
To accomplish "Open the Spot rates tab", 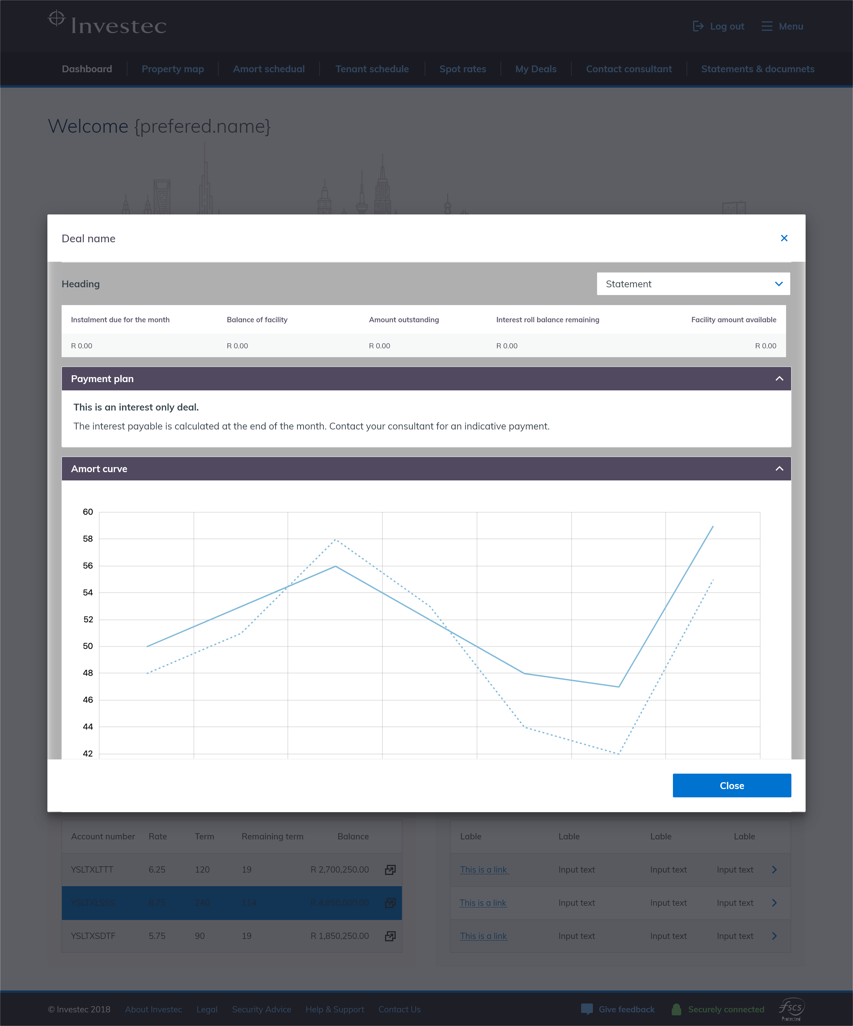I will coord(462,69).
